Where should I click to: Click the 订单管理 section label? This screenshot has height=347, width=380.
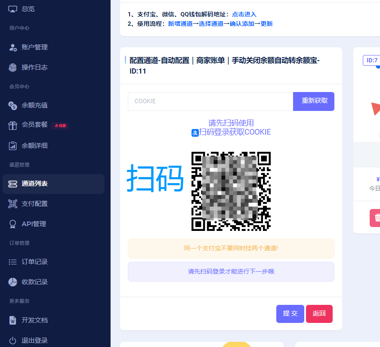pyautogui.click(x=19, y=243)
